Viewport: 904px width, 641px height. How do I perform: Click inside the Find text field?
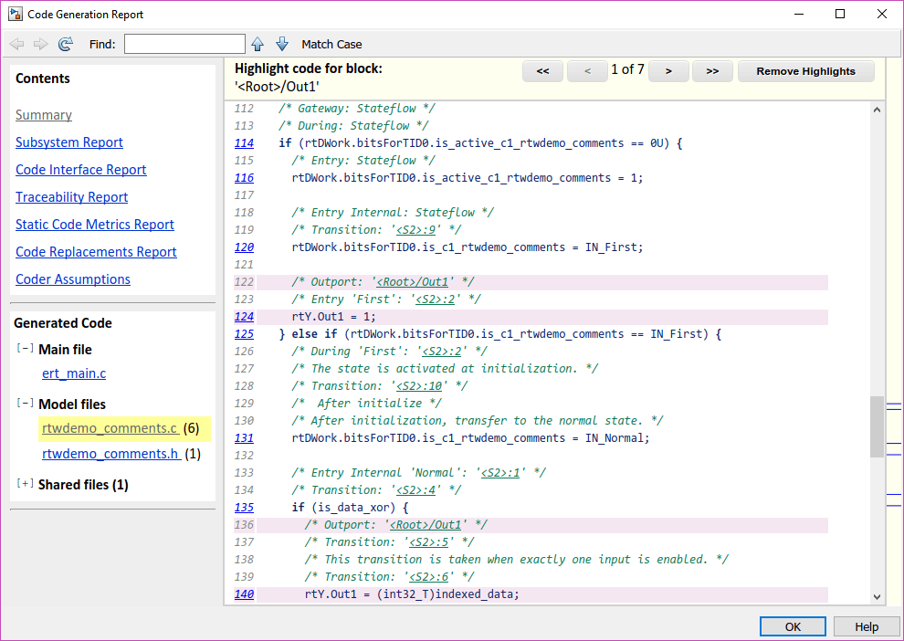coord(184,44)
